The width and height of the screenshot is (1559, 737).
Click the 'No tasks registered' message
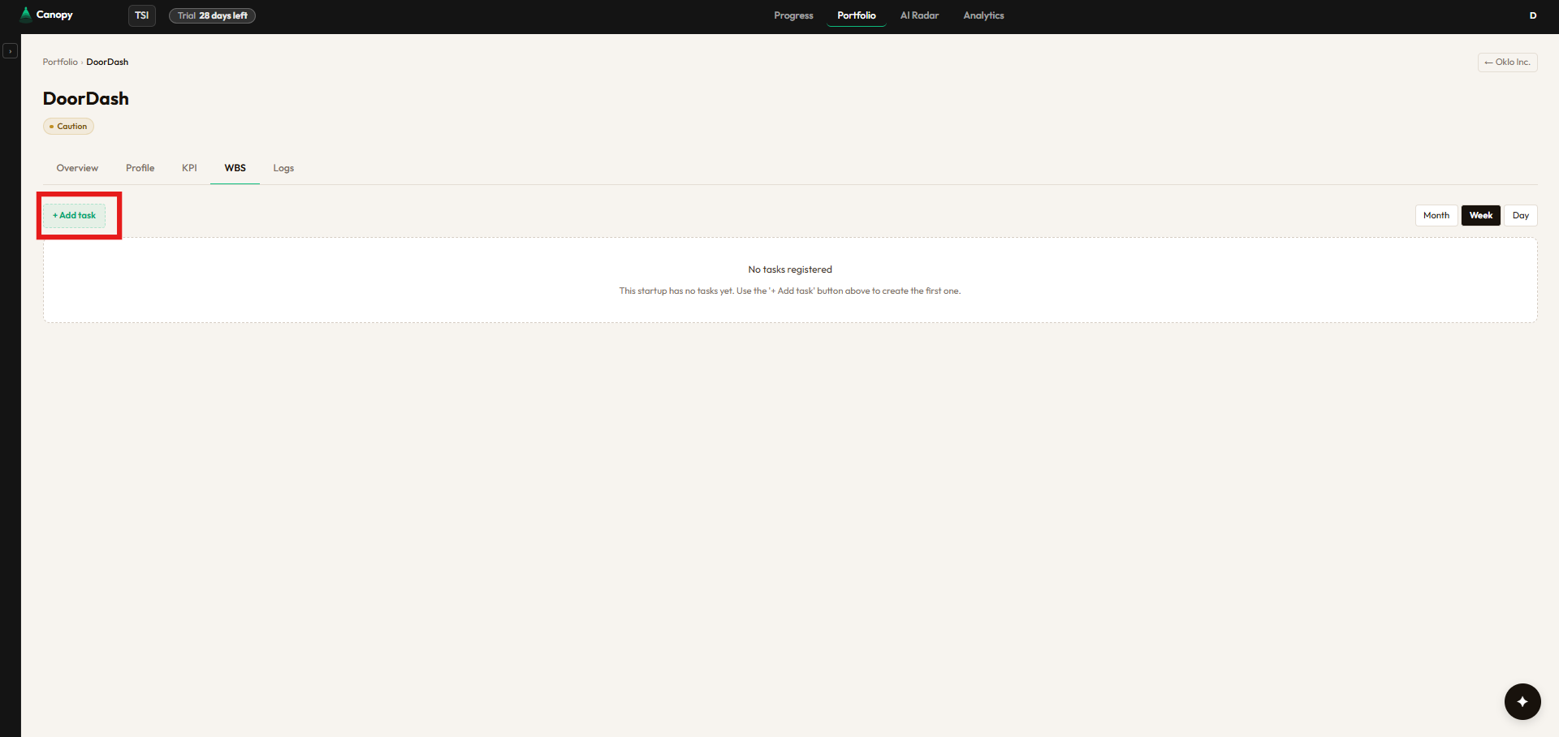[790, 269]
